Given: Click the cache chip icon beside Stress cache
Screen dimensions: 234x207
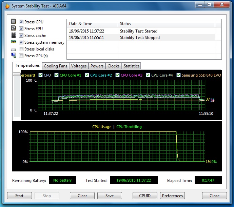Looking at the screenshot, I should (x=14, y=35).
